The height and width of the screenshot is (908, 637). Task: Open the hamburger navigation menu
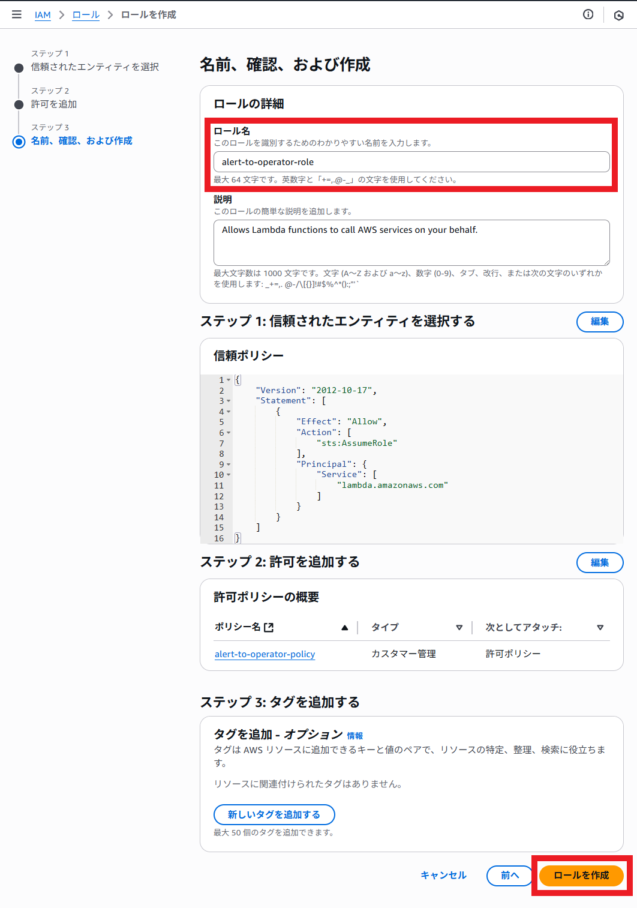pos(17,14)
